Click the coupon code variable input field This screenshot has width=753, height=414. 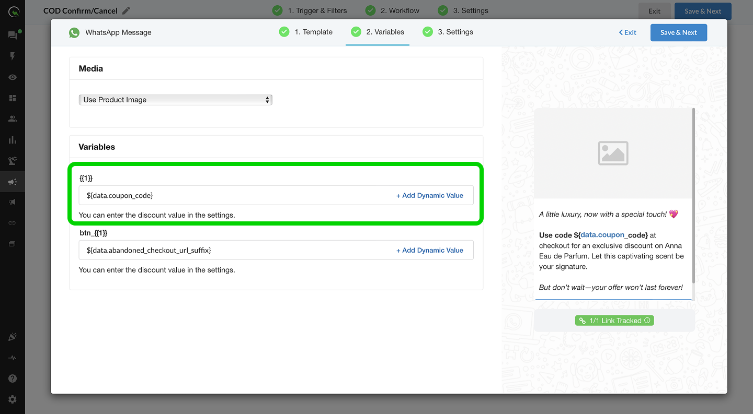(235, 195)
